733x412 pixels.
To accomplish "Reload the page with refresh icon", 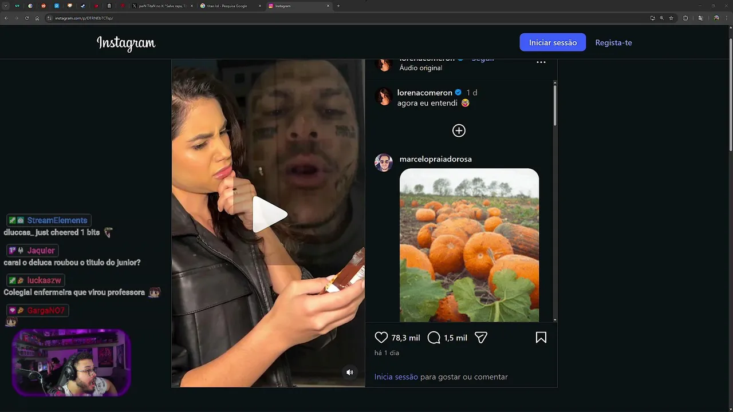I will coord(27,18).
